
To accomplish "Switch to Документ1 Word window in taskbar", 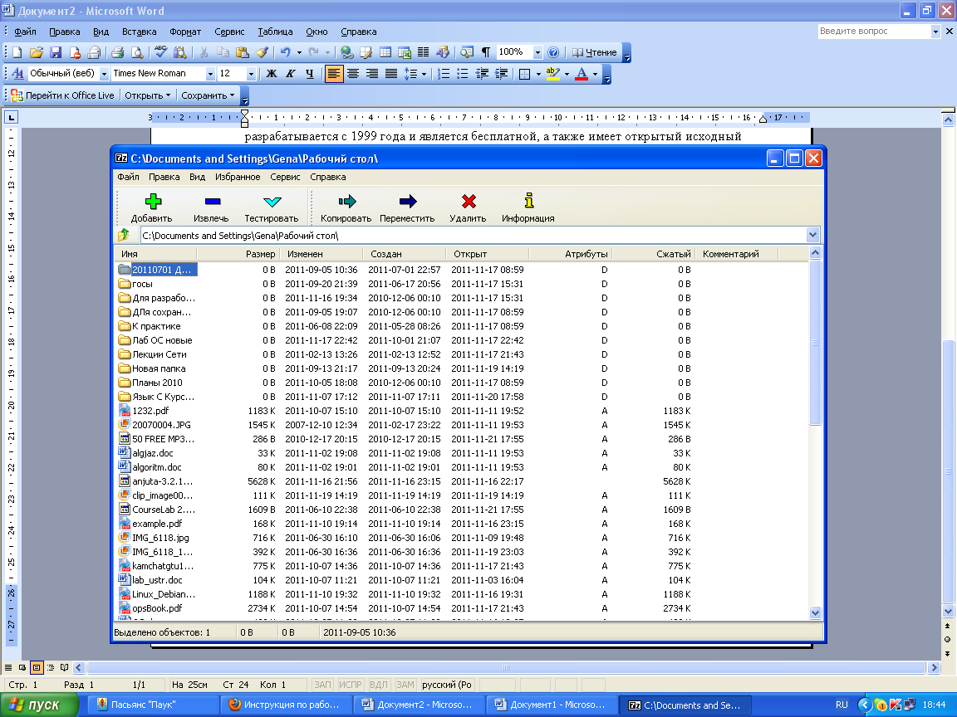I will 552,705.
